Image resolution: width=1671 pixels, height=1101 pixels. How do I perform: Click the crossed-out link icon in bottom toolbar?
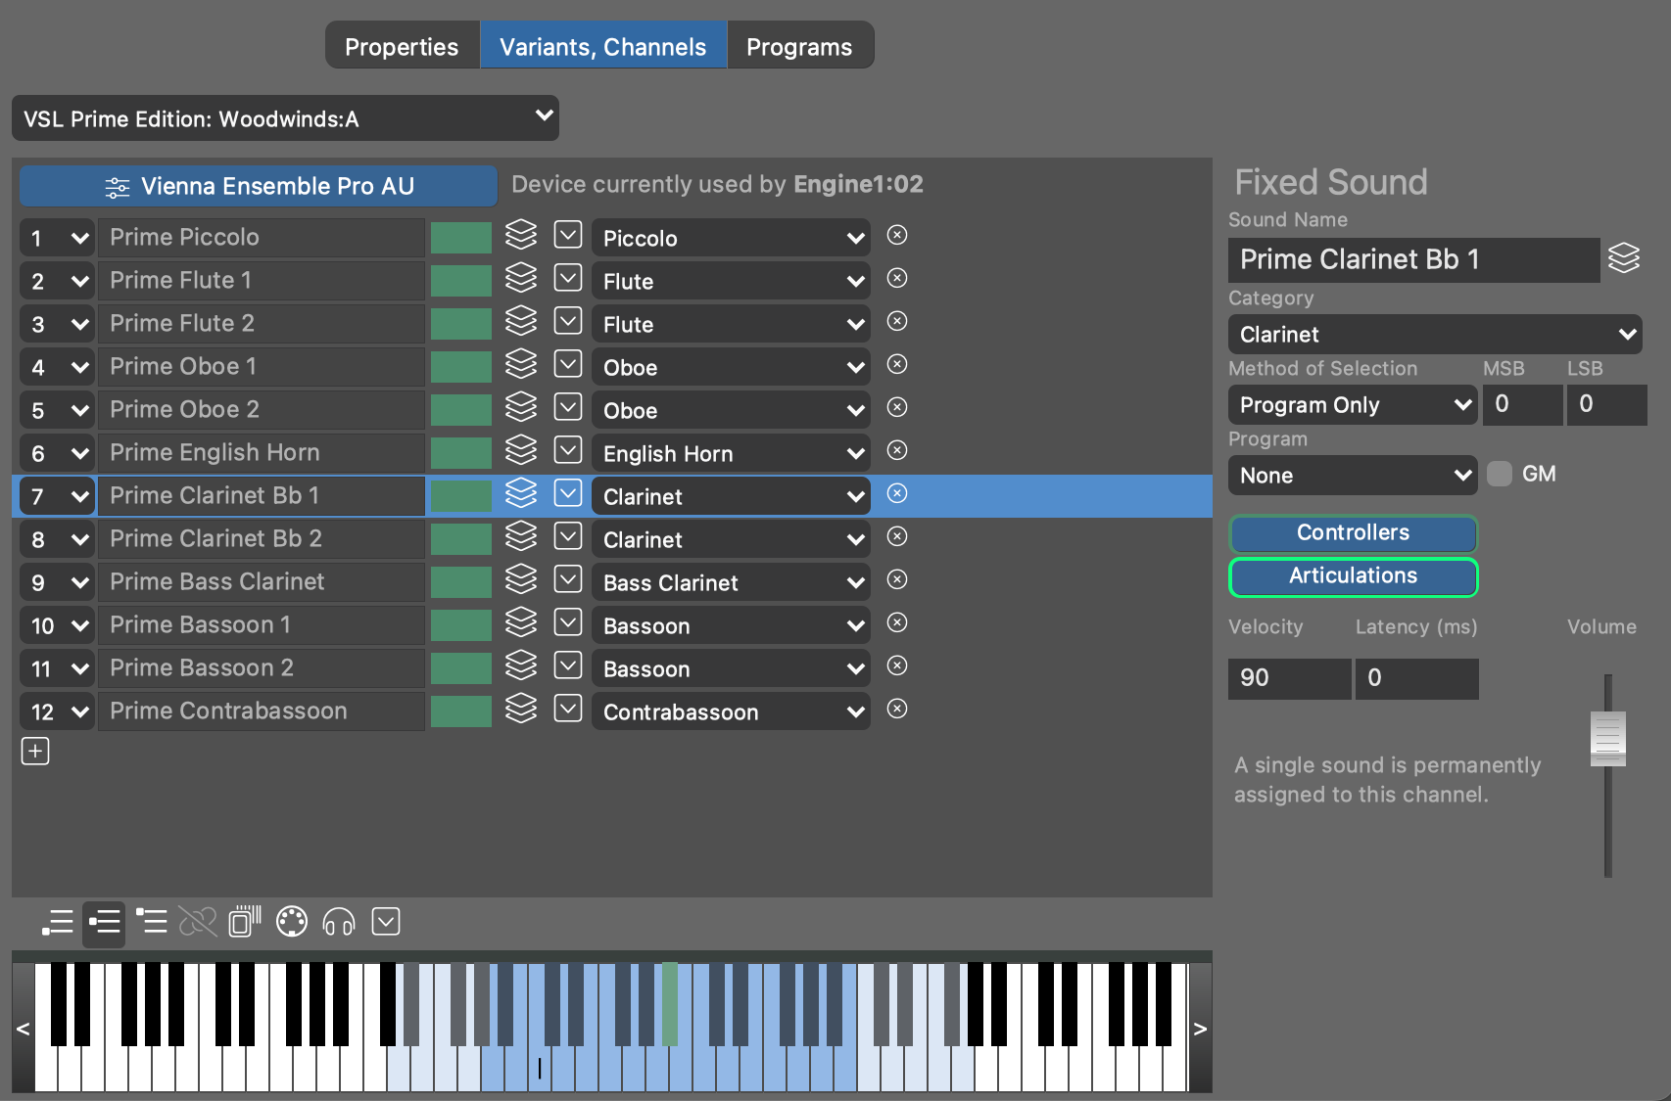coord(198,922)
